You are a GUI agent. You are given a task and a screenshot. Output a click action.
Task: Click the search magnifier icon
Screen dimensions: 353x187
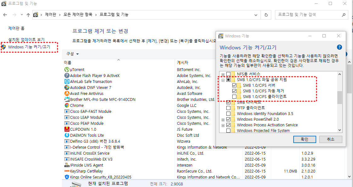(x=343, y=15)
